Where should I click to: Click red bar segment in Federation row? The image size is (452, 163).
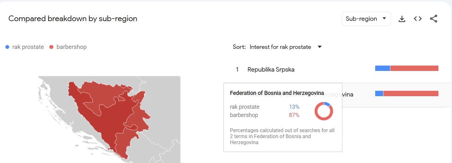pyautogui.click(x=411, y=93)
